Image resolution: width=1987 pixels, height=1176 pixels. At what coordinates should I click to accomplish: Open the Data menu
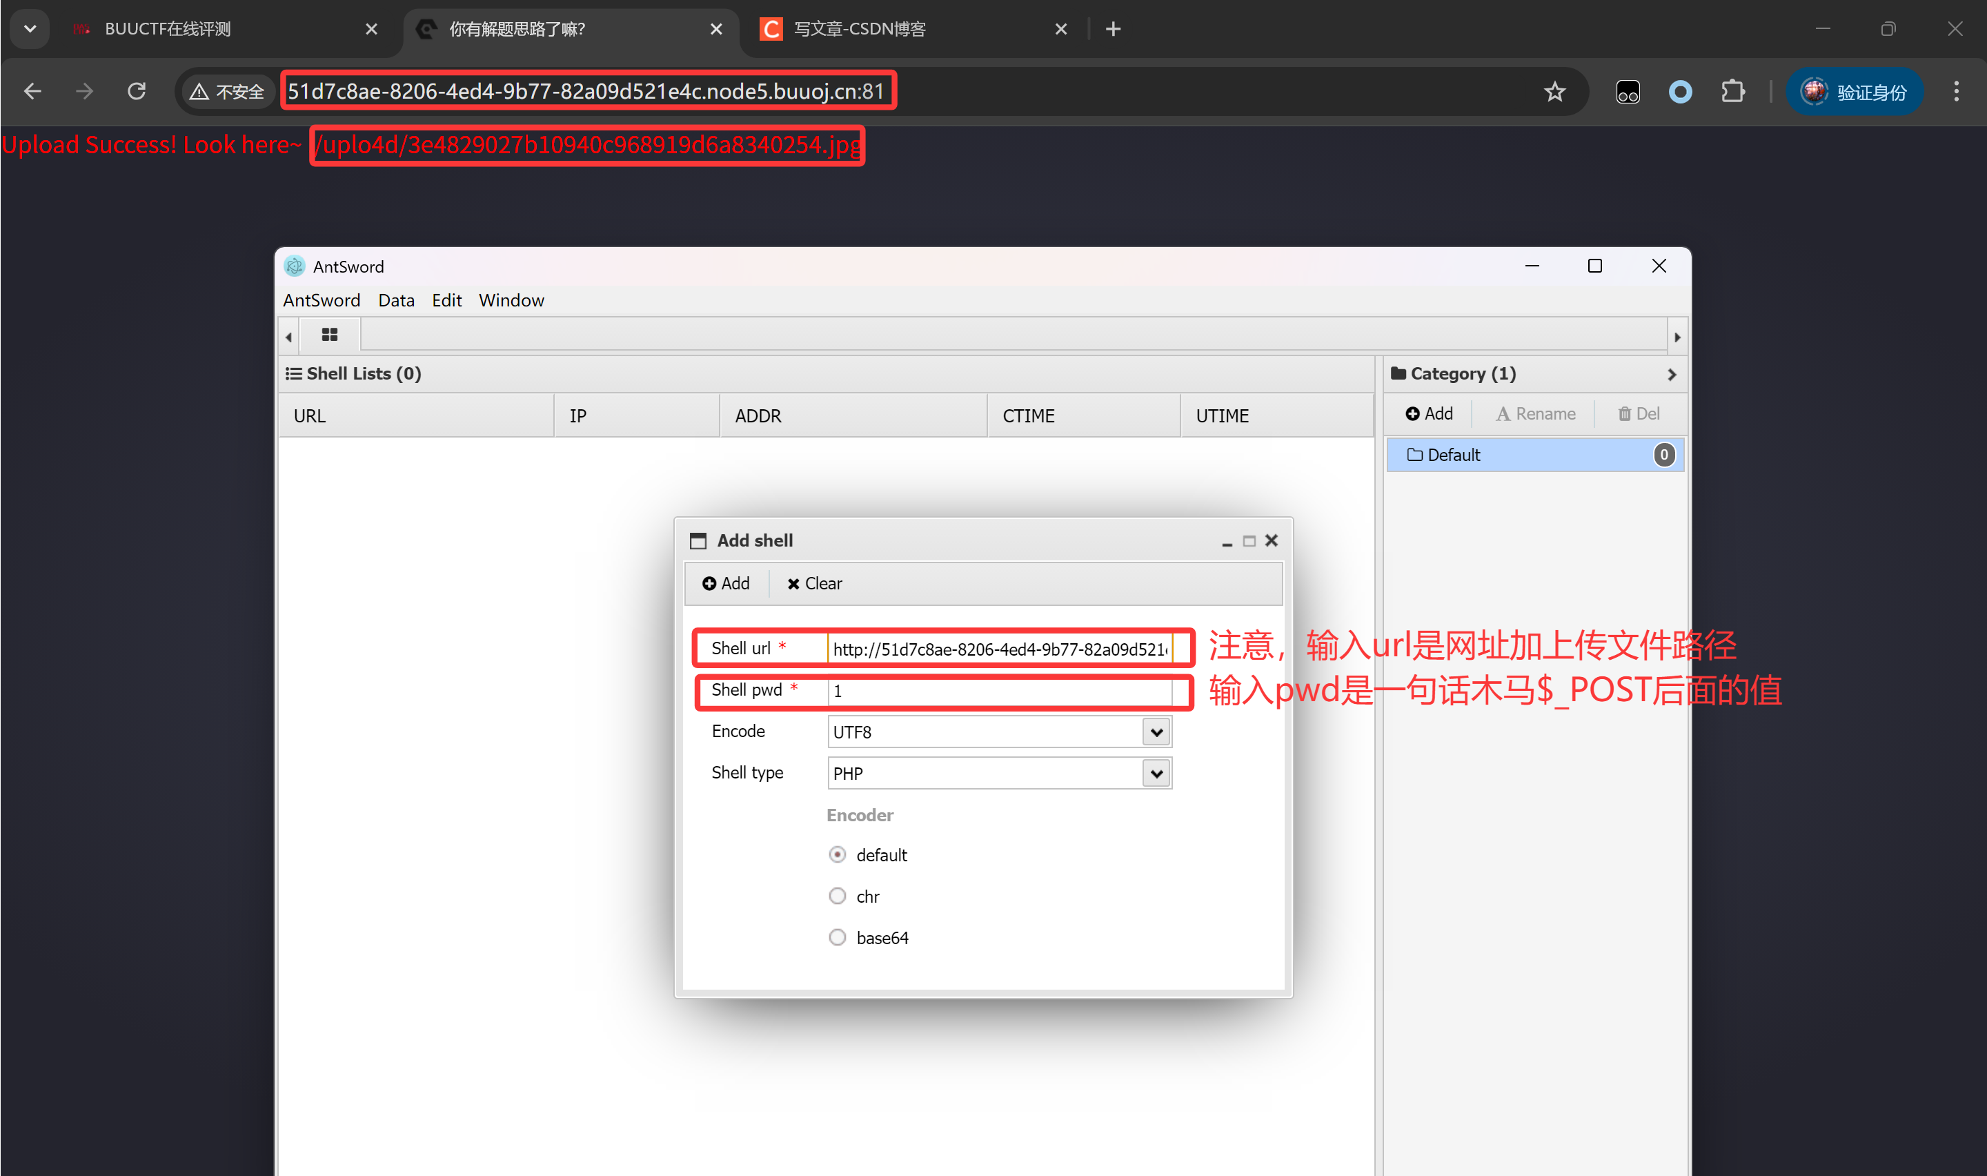click(396, 300)
